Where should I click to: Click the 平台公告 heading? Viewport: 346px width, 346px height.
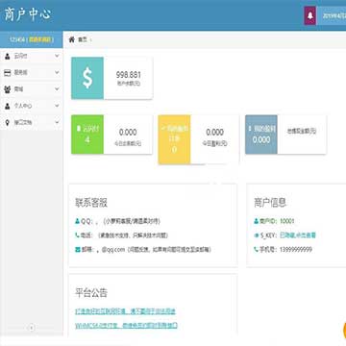point(91,292)
